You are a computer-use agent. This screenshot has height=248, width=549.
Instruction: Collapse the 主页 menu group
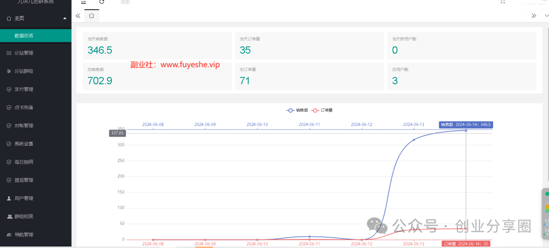point(65,18)
